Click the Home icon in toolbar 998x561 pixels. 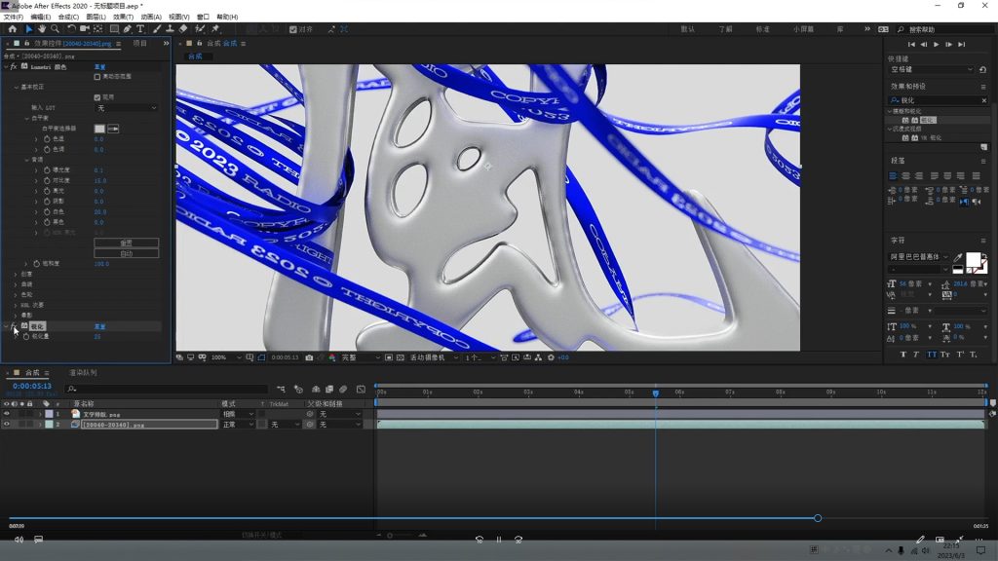pos(12,29)
